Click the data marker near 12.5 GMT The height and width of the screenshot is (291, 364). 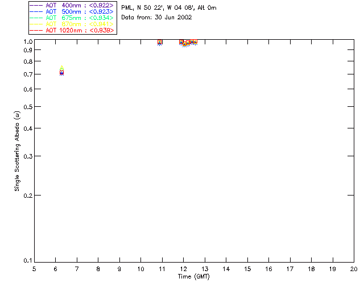click(x=195, y=42)
